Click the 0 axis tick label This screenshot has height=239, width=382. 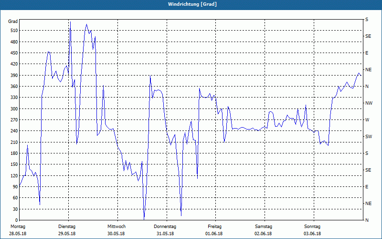click(17, 220)
